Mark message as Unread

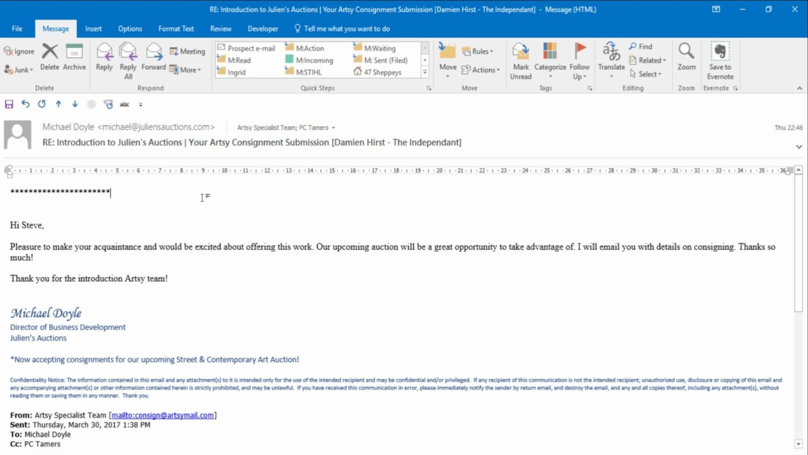[x=521, y=61]
